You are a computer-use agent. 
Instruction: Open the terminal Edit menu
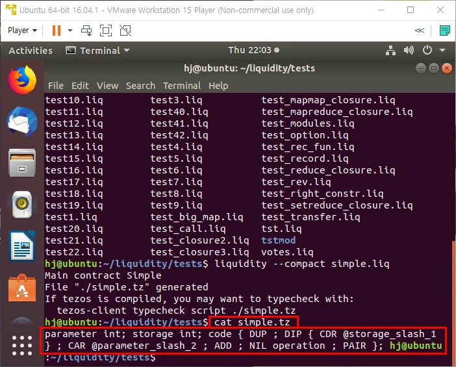[80, 86]
